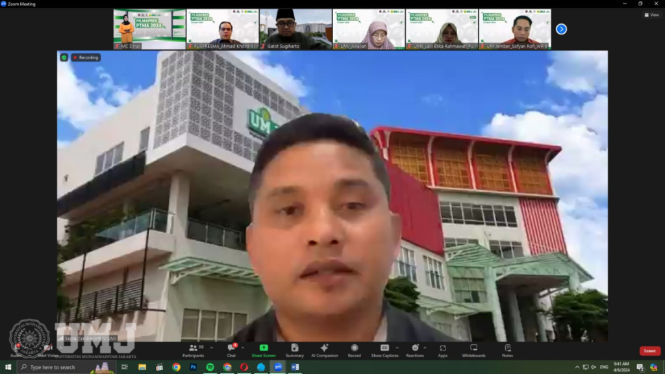The height and width of the screenshot is (374, 665).
Task: Start Share Screen in Zoom
Action: (264, 351)
